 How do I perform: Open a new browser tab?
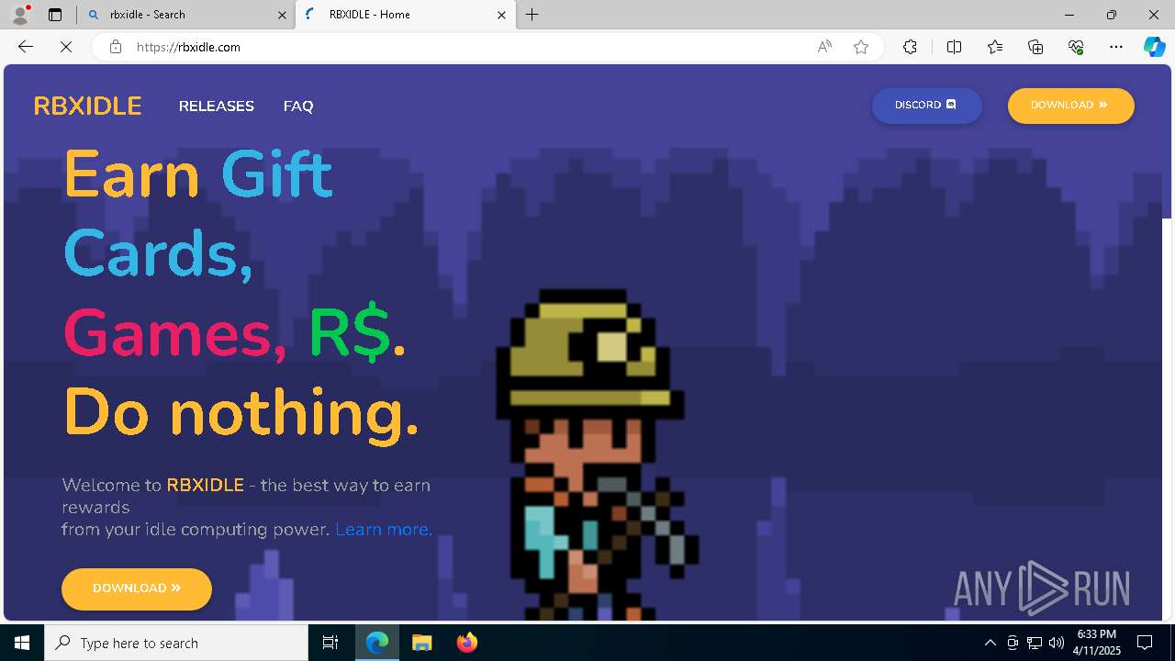532,15
